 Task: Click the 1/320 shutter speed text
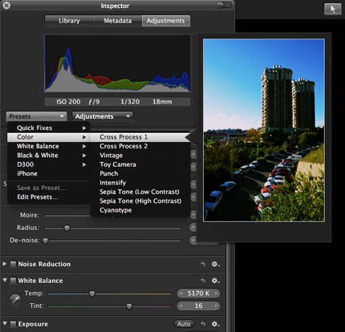(x=130, y=102)
